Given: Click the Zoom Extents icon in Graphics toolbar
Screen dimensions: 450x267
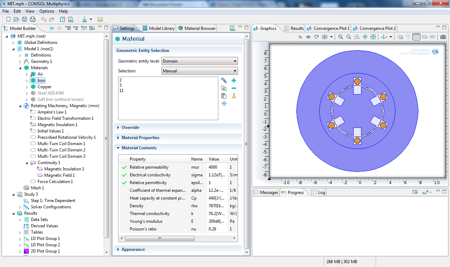Looking at the screenshot, I should (x=373, y=37).
